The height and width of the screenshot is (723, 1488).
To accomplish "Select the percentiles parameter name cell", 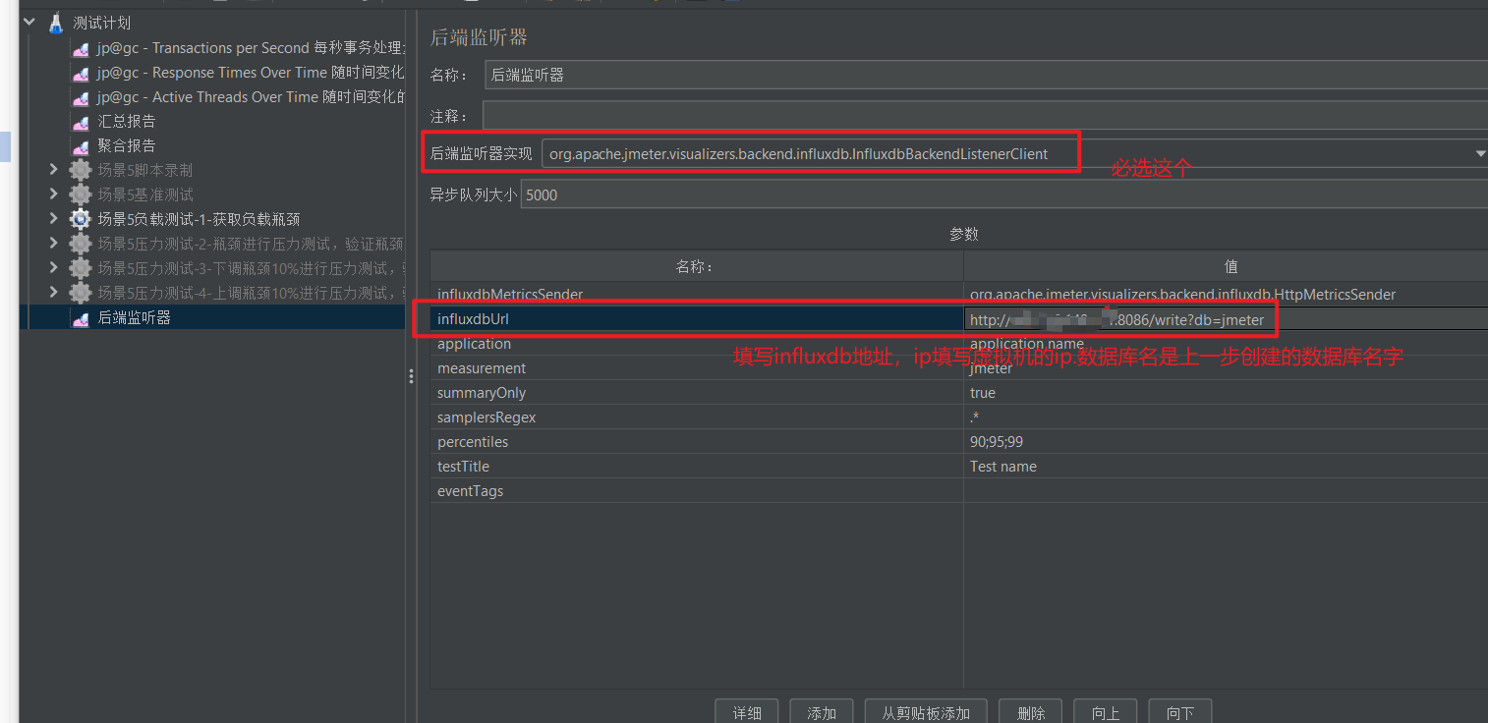I will (x=697, y=442).
